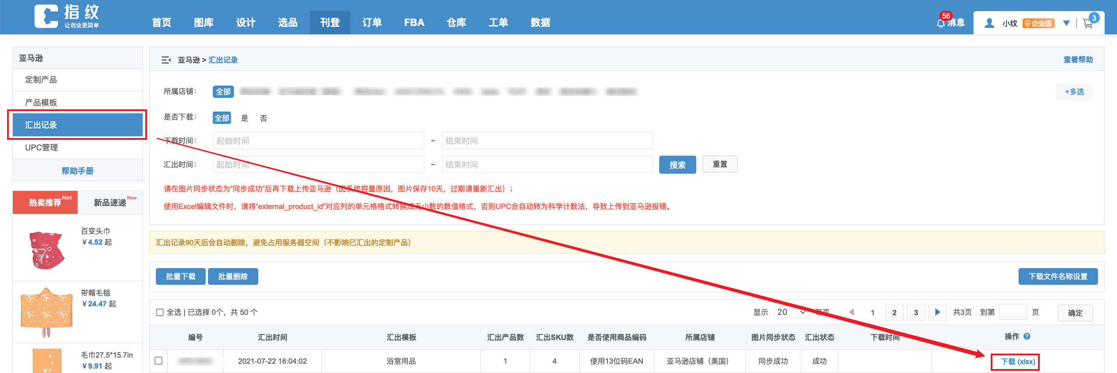The height and width of the screenshot is (373, 1117).
Task: Click the user avatar icon
Action: 990,23
